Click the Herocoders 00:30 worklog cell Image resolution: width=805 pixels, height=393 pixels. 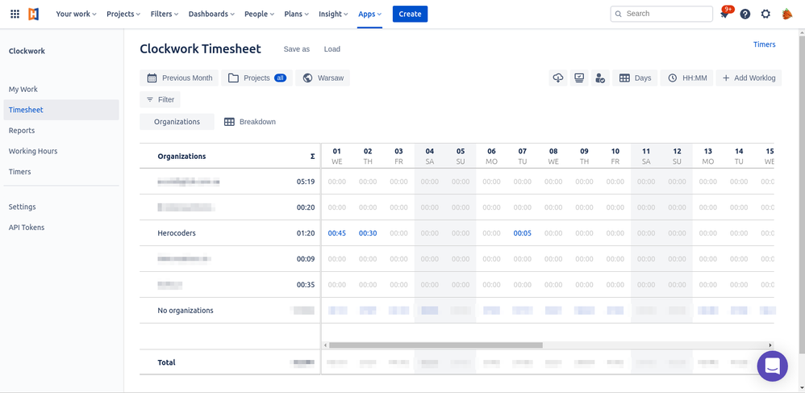tap(368, 233)
